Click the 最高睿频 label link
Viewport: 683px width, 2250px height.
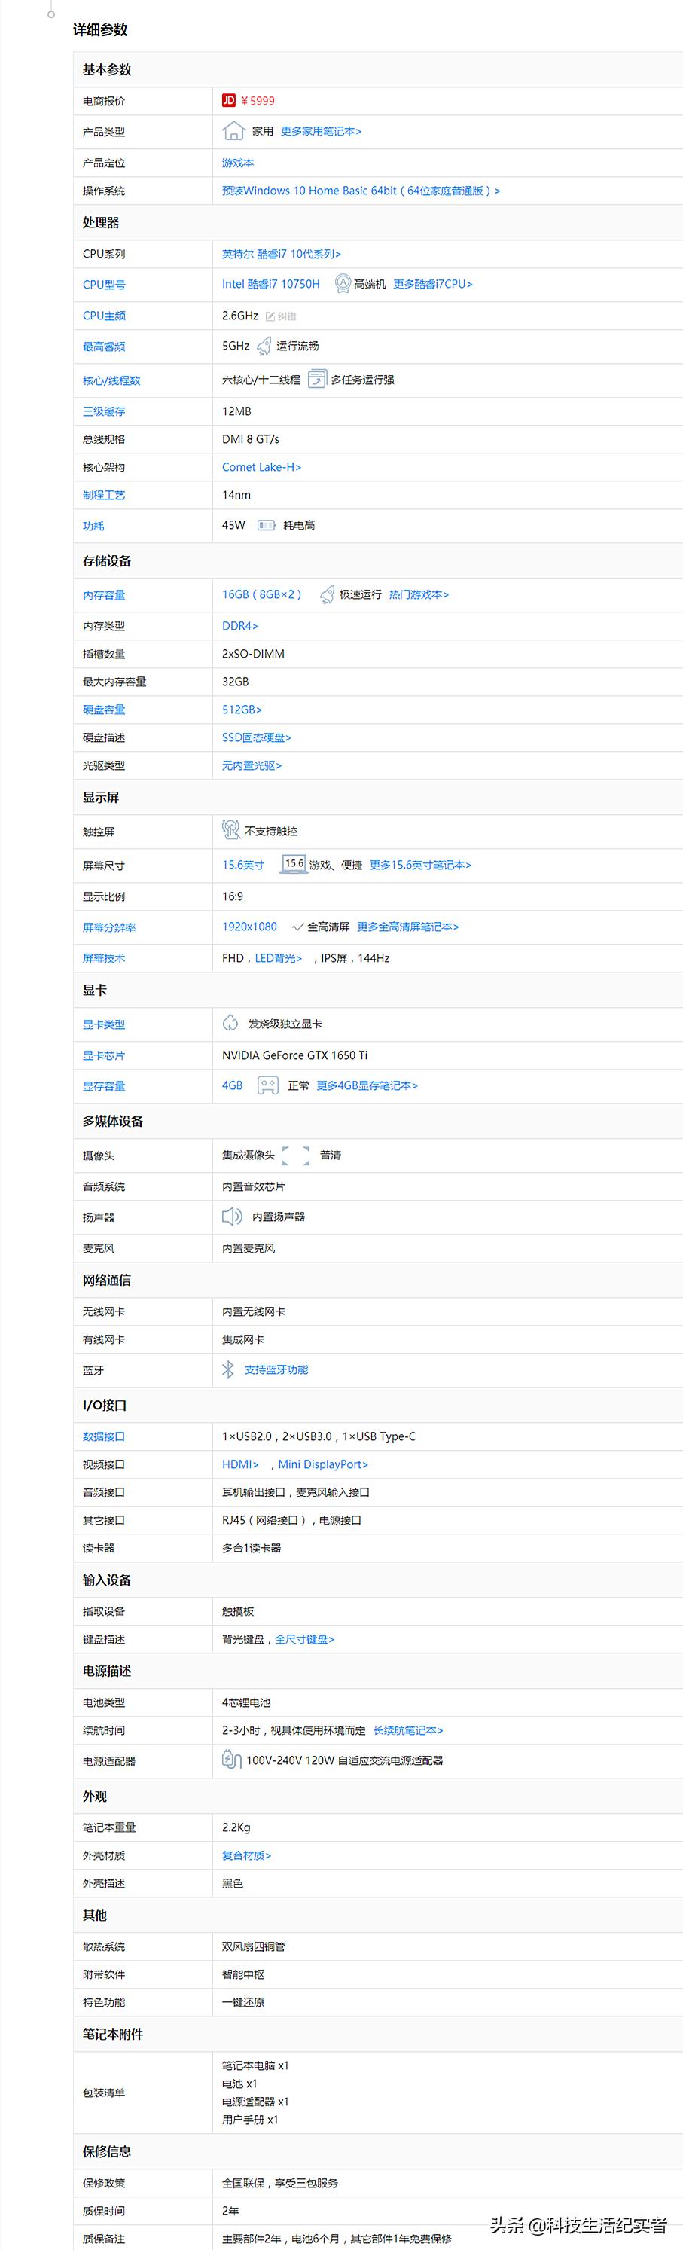104,347
